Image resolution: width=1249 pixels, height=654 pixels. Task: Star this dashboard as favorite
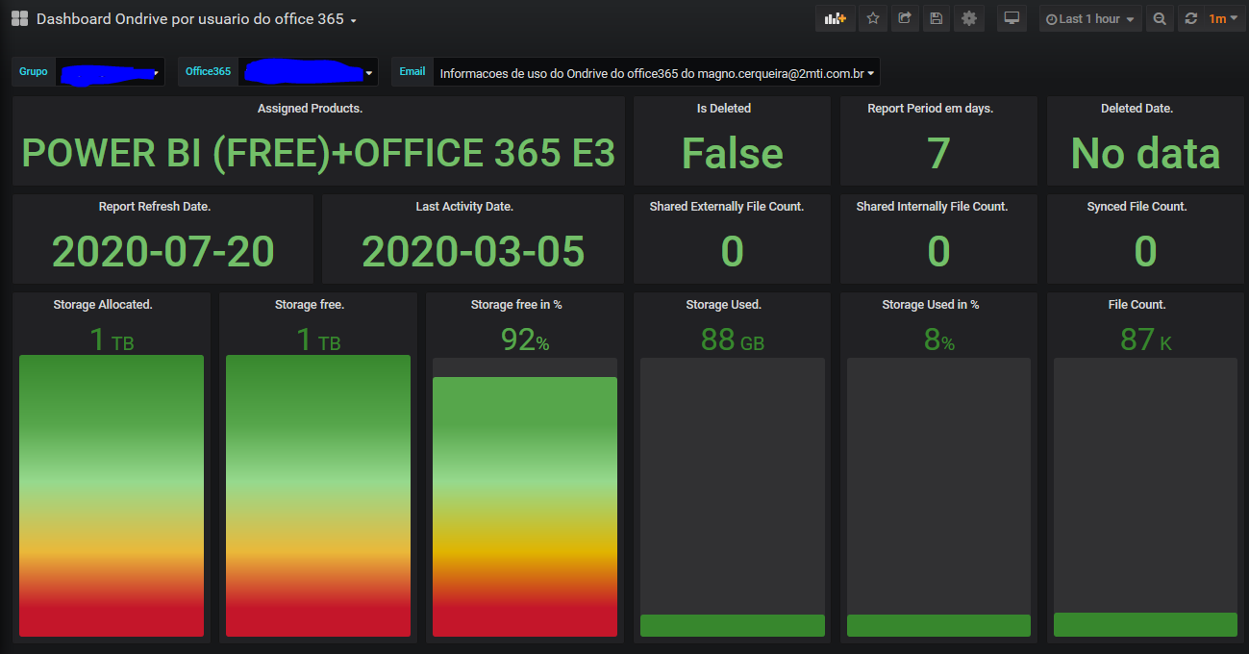873,18
